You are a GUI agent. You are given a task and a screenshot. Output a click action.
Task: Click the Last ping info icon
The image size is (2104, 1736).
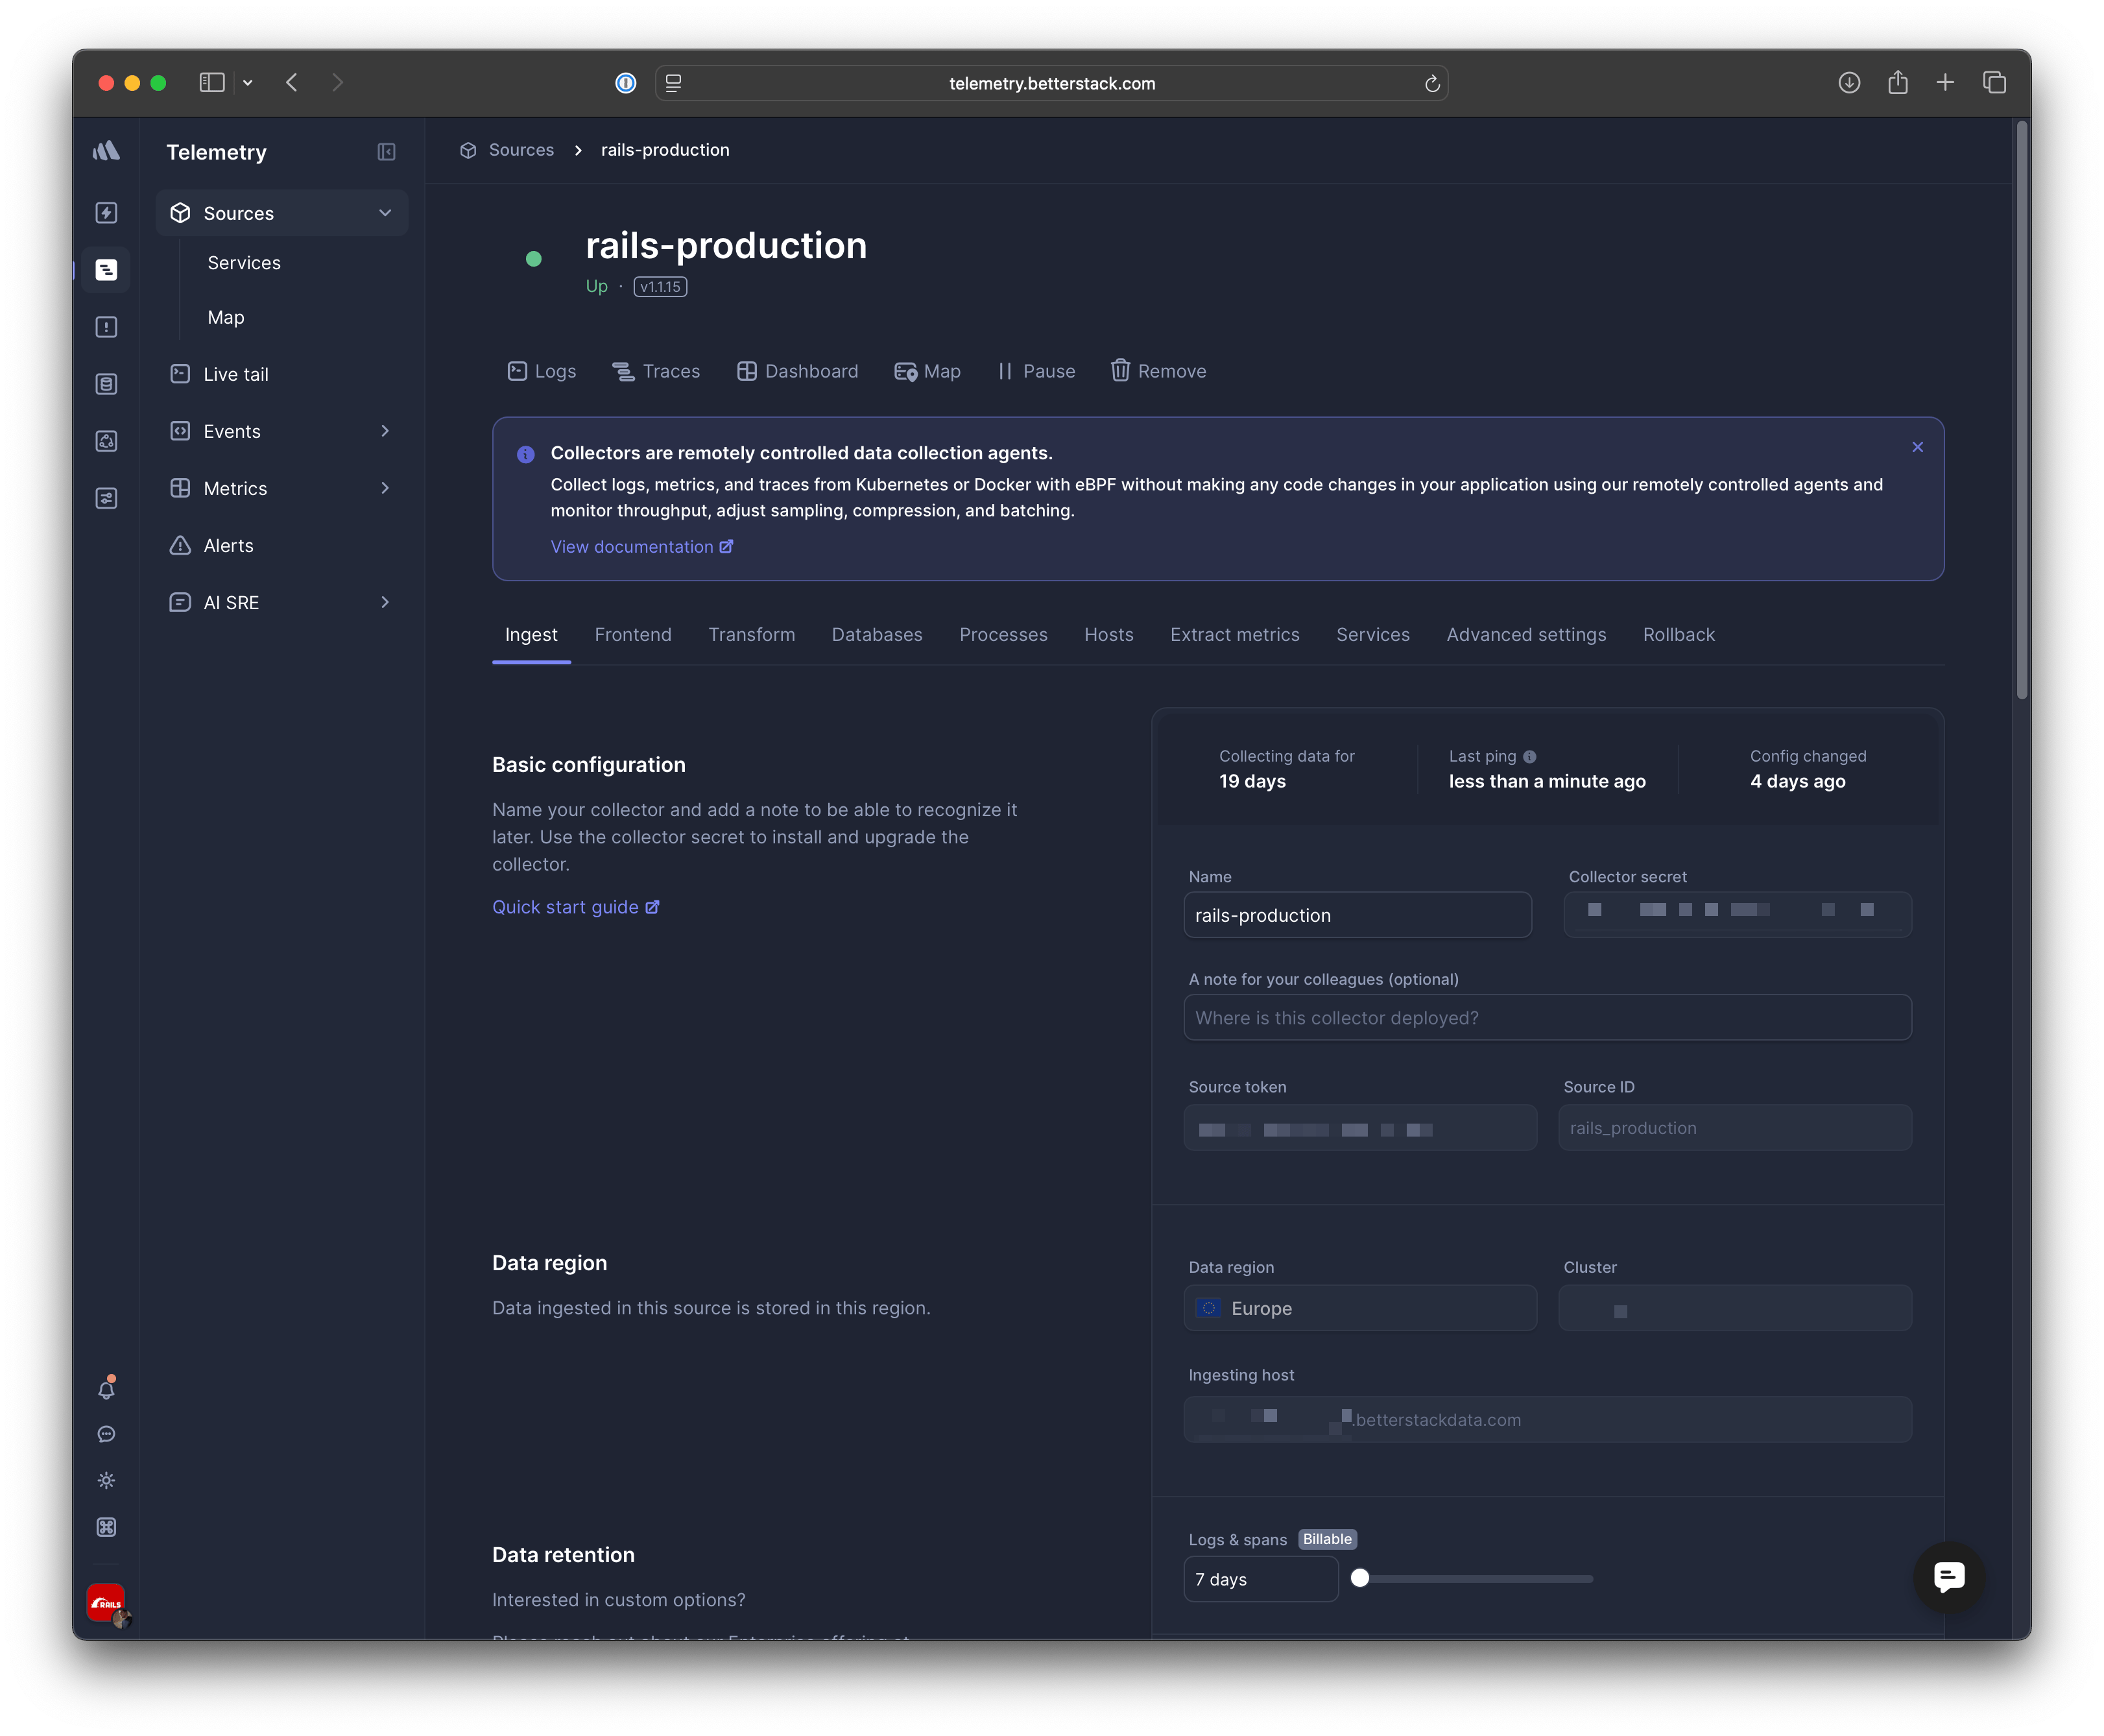coord(1529,757)
